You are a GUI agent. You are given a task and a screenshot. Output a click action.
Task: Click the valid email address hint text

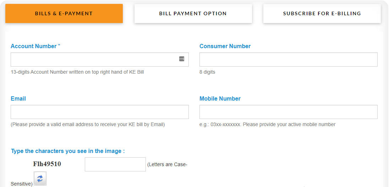[x=88, y=124]
